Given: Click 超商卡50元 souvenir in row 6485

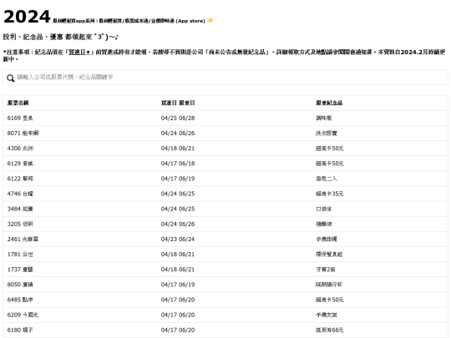Looking at the screenshot, I should (330, 300).
